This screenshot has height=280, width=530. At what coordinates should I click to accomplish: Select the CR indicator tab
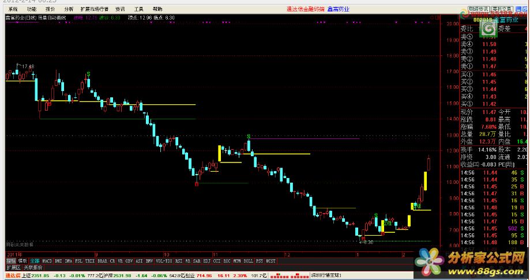[112, 261]
